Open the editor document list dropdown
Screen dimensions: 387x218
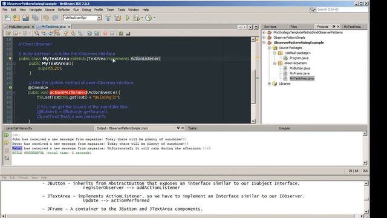(250, 27)
